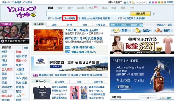This screenshot has width=176, height=101.
Task: Open headline 南市府債千億 8月後恐難發薪
Action: pos(83,38)
